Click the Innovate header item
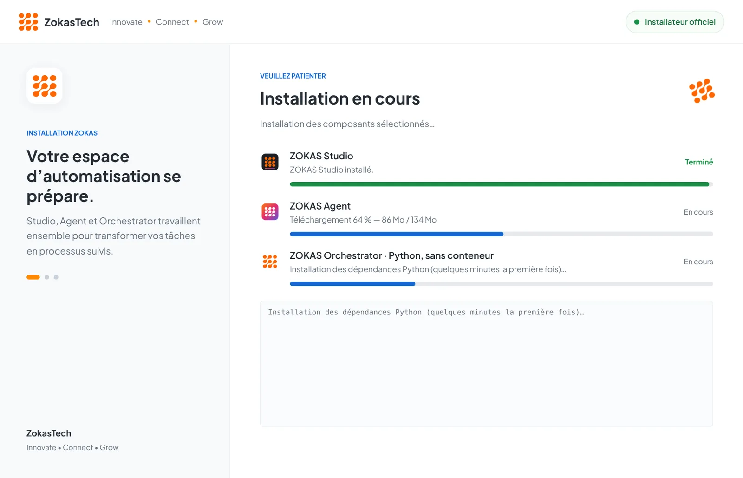 click(126, 22)
